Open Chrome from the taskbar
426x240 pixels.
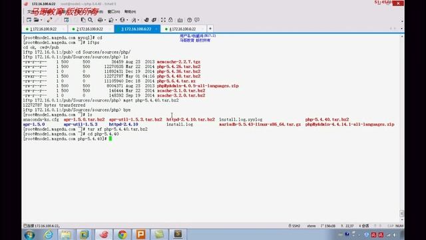pyautogui.click(x=122, y=235)
